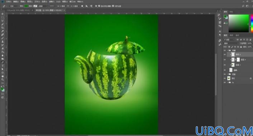This screenshot has width=253, height=136.
Task: Switch to Swatches tab beside Color tab
Action: pyautogui.click(x=231, y=12)
